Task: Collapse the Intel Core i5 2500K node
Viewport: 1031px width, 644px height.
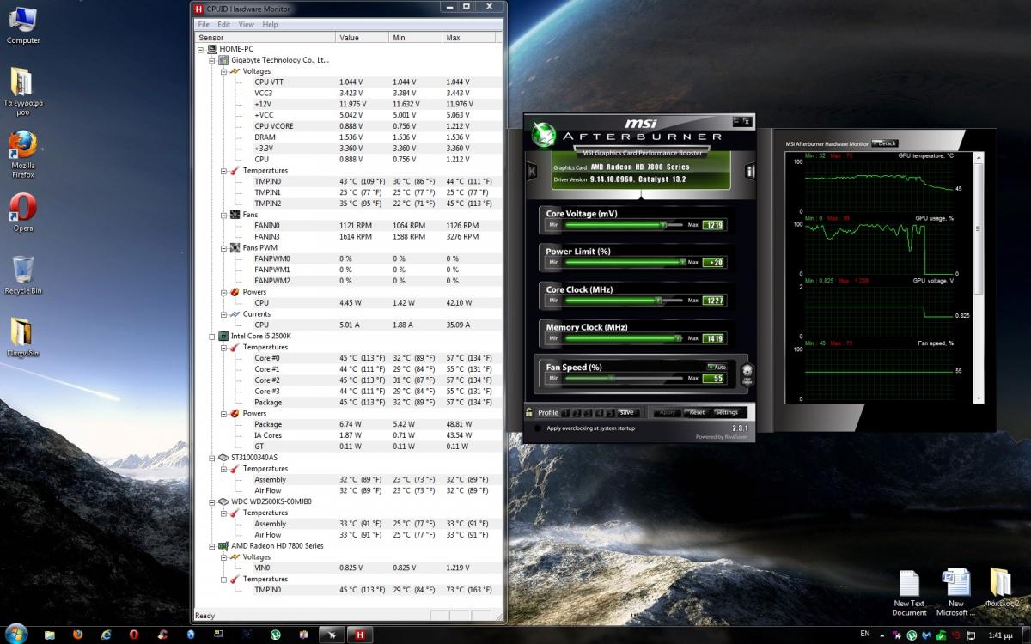Action: tap(212, 336)
